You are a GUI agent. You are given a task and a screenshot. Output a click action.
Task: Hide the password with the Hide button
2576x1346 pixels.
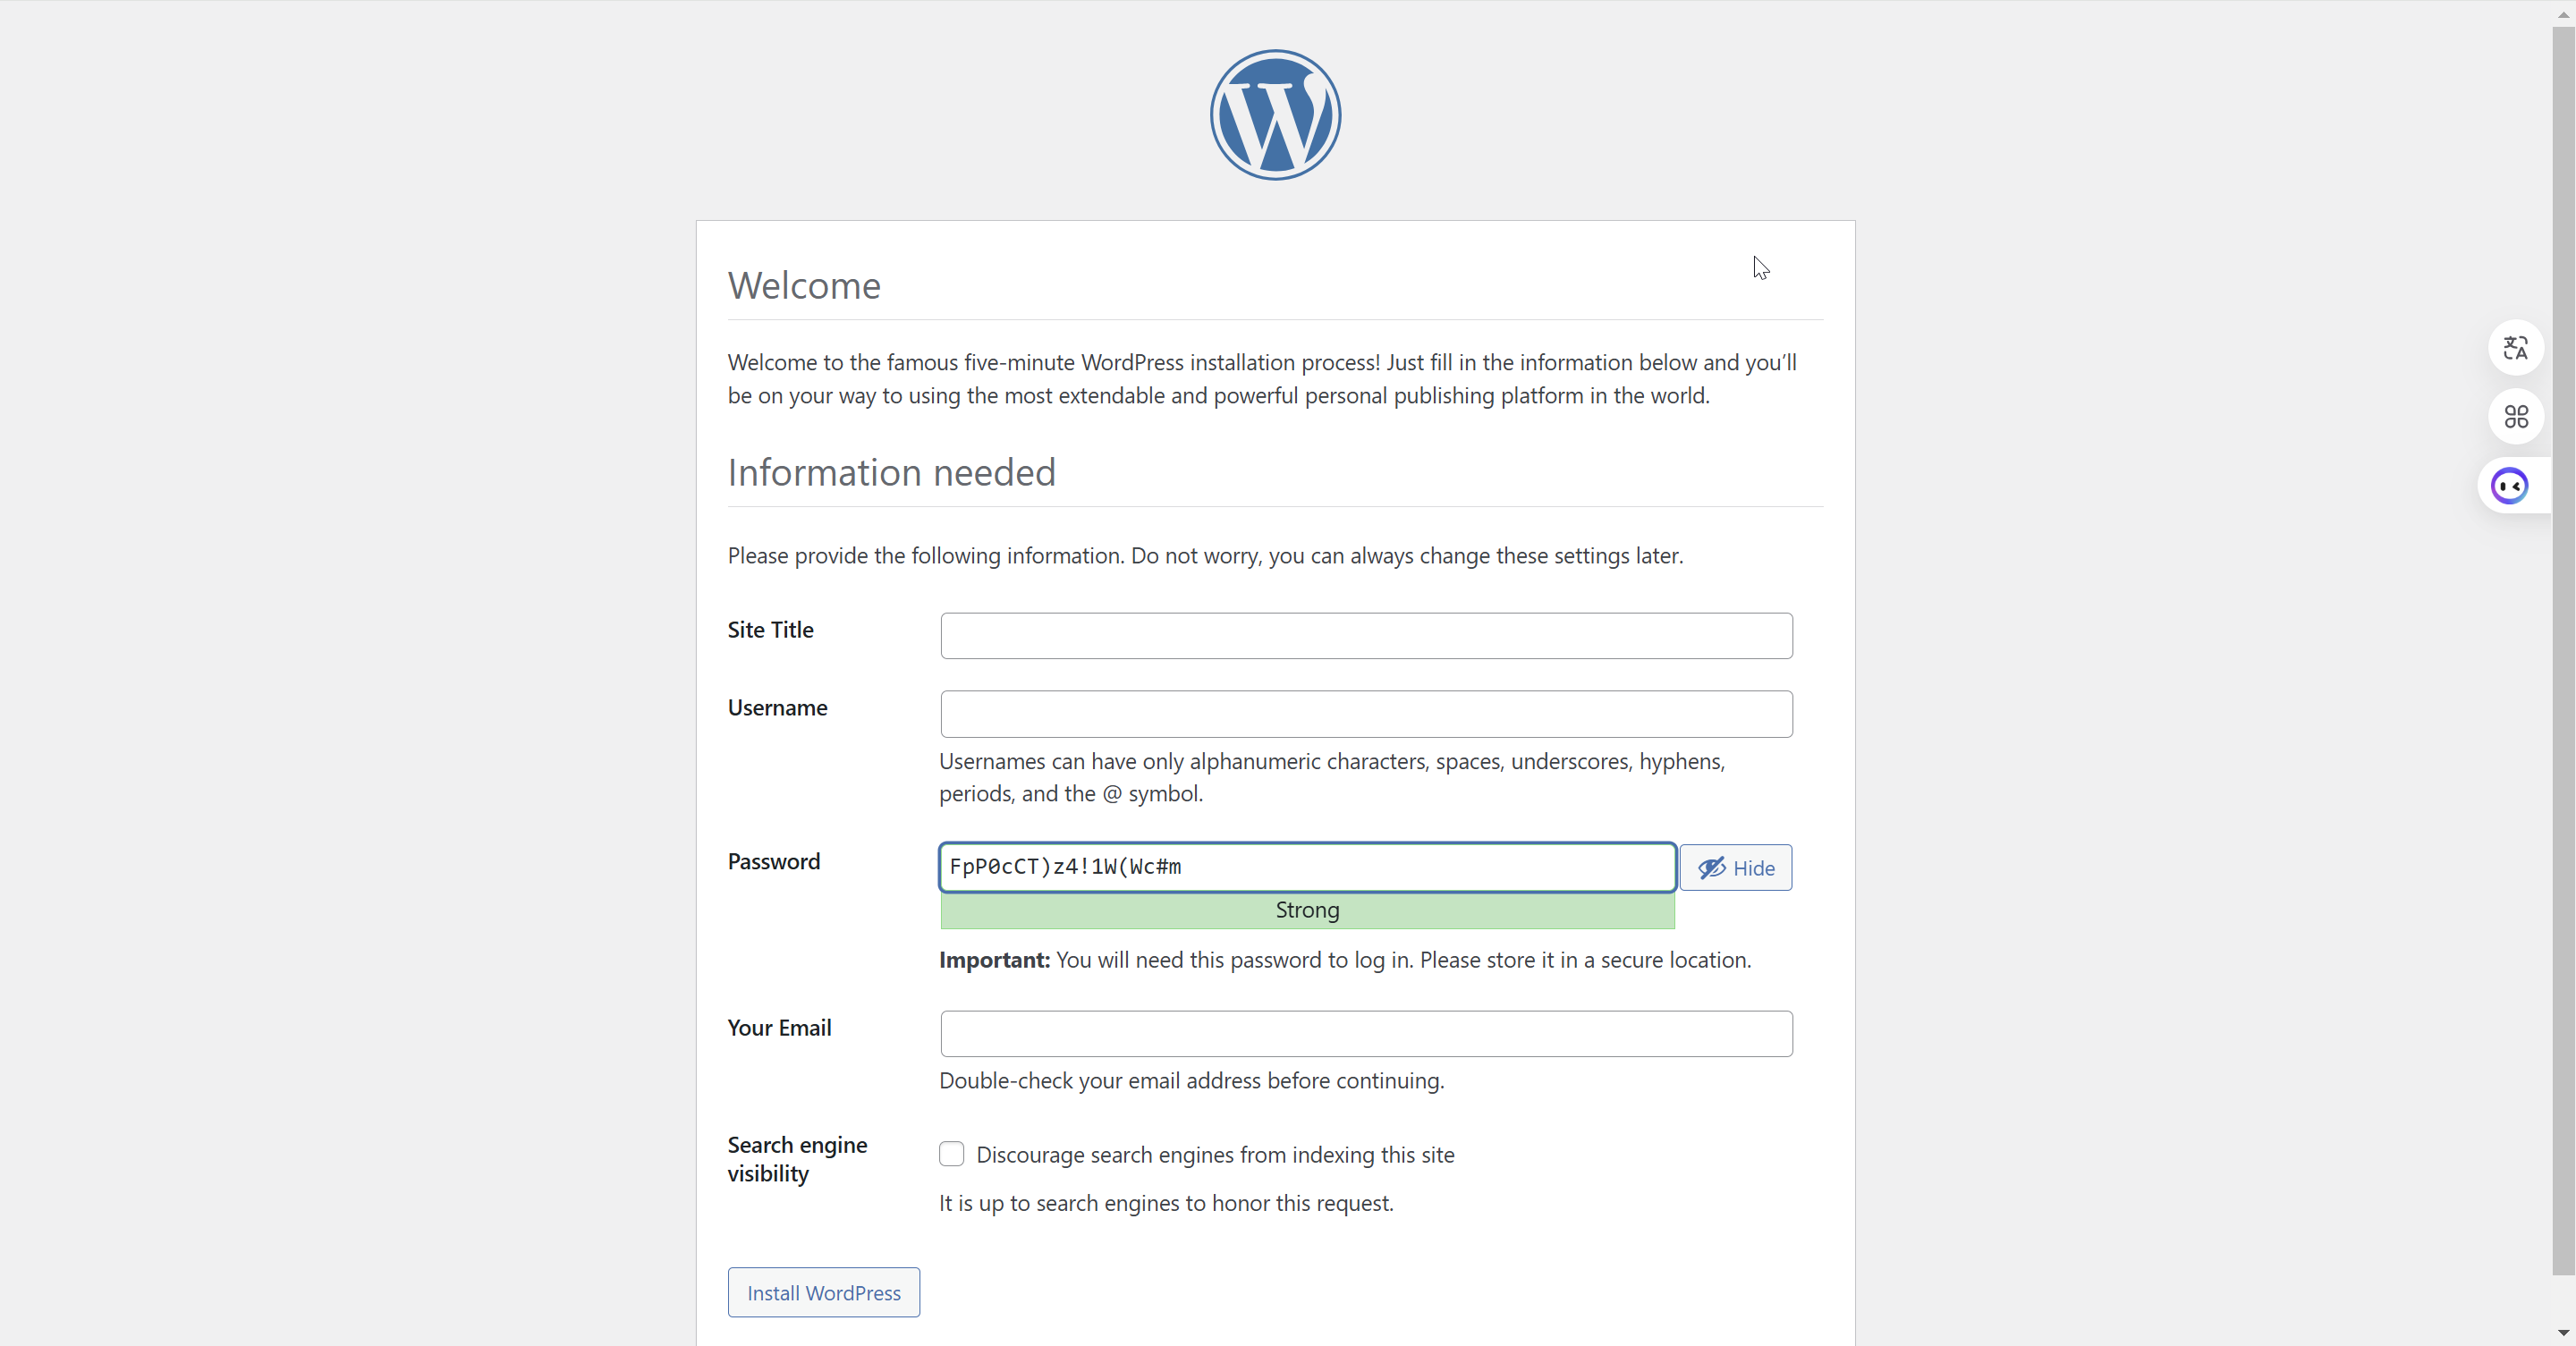1735,867
